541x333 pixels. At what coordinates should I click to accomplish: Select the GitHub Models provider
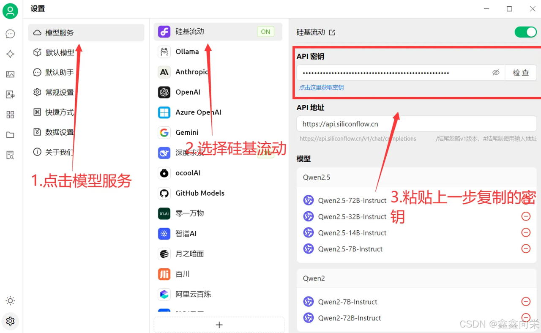218,193
